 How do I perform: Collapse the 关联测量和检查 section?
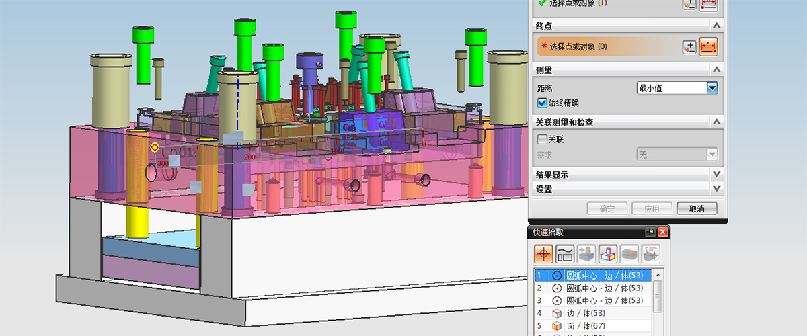pyautogui.click(x=717, y=122)
